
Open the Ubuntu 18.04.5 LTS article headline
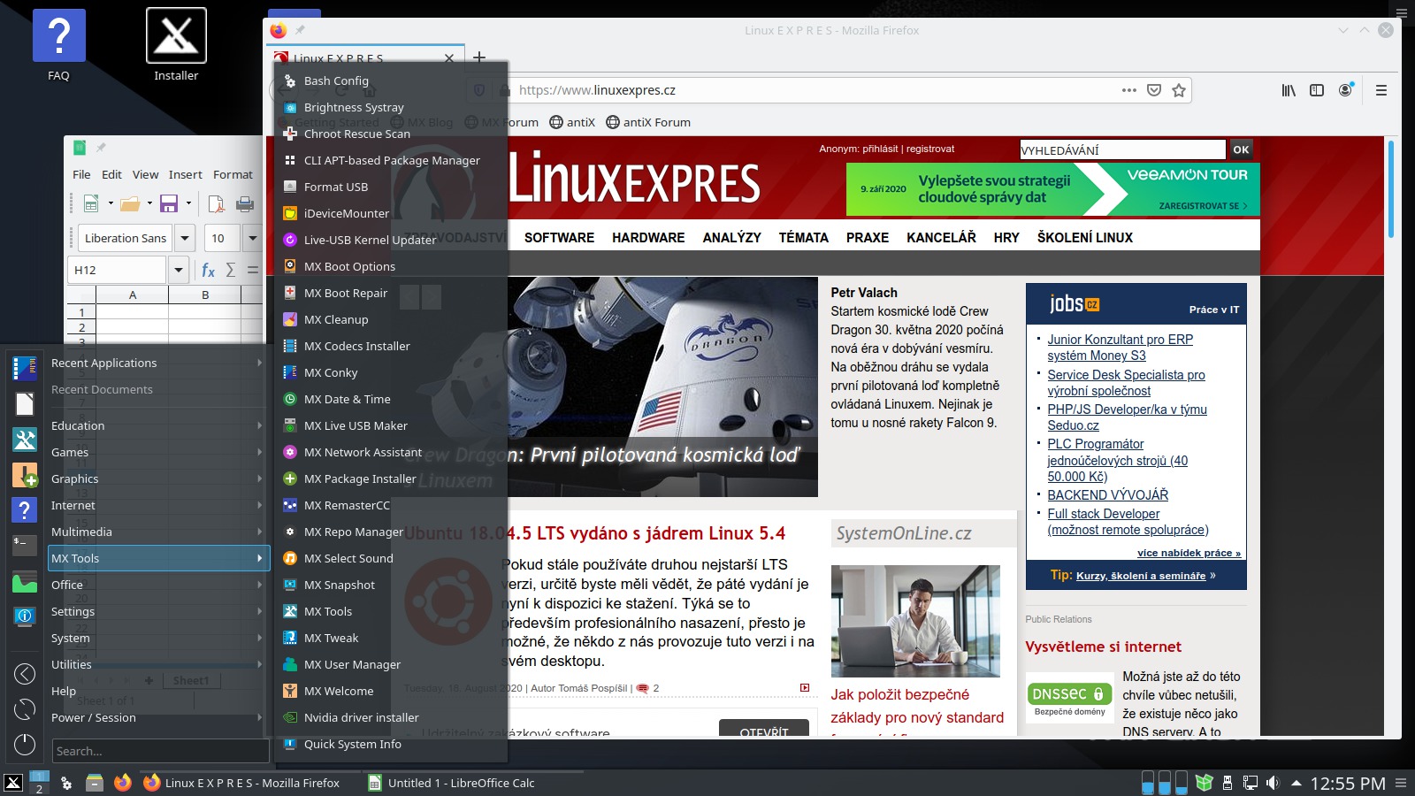pyautogui.click(x=595, y=533)
